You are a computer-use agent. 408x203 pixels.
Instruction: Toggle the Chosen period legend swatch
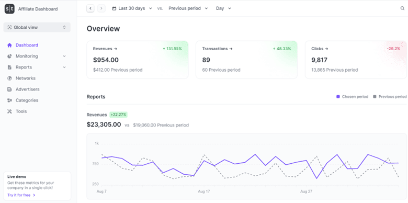pyautogui.click(x=338, y=97)
